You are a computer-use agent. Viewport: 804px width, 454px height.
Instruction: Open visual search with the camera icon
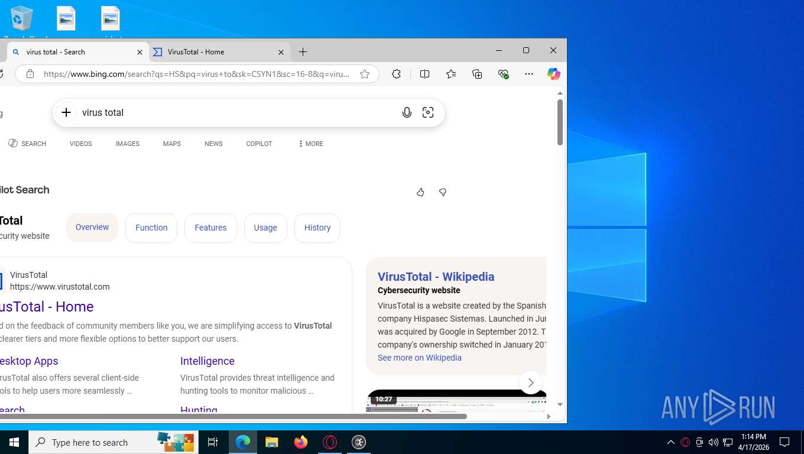click(428, 112)
